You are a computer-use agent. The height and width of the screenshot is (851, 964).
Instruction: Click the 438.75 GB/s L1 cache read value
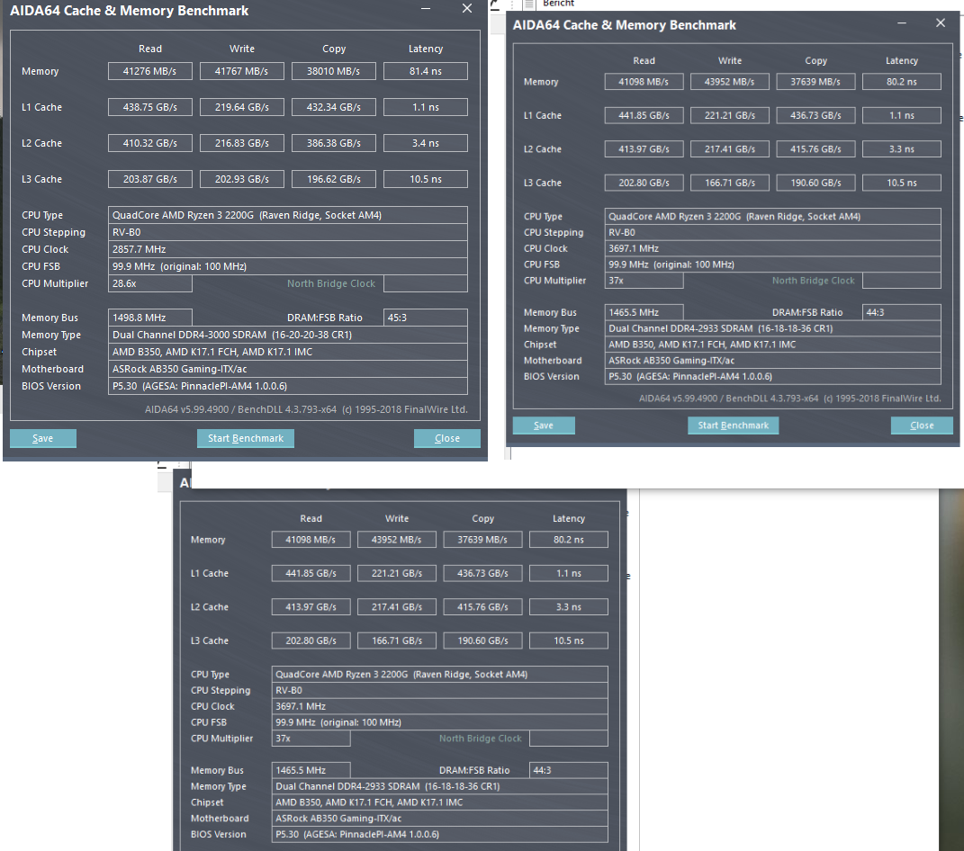click(150, 107)
